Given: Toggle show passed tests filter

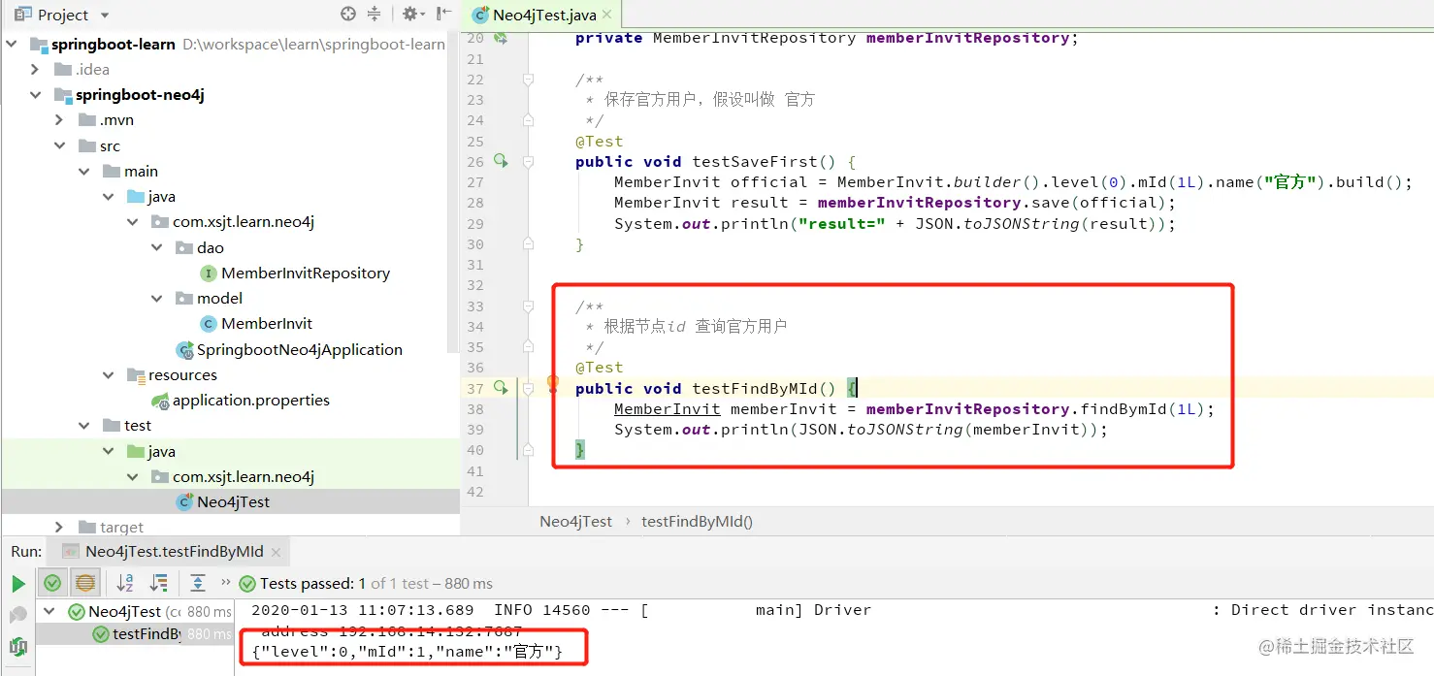Looking at the screenshot, I should tap(52, 583).
